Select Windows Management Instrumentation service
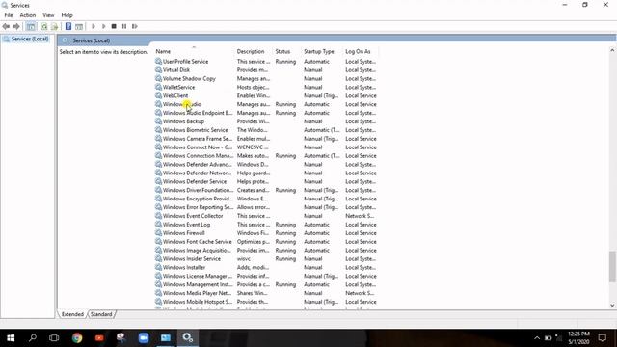Image resolution: width=617 pixels, height=347 pixels. pos(266,284)
